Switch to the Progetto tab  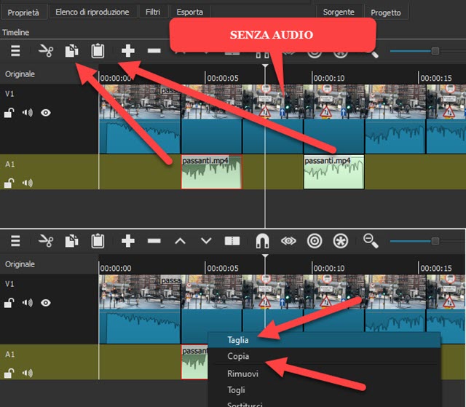coord(385,12)
